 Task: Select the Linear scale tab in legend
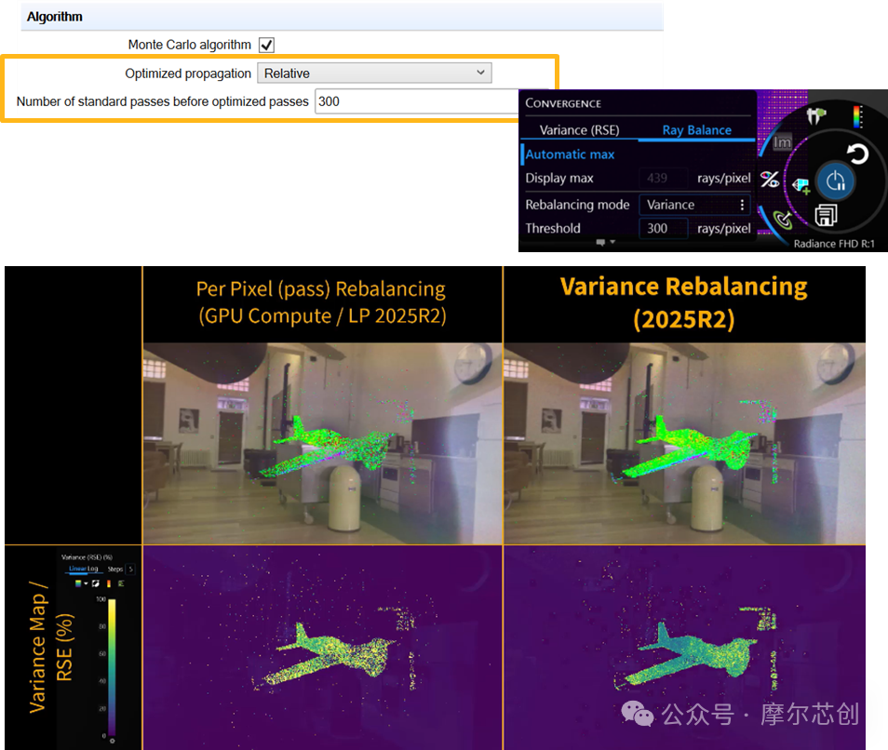[77, 569]
